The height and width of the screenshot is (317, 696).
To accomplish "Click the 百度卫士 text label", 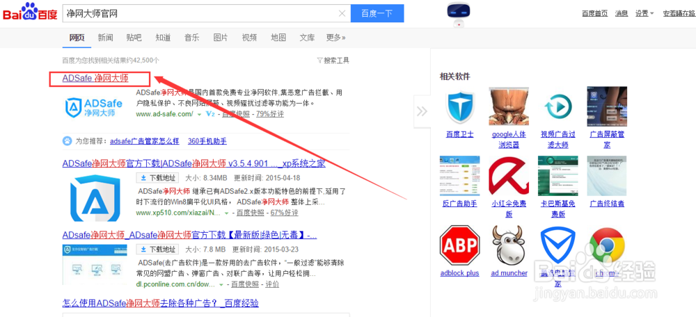I will (x=460, y=134).
